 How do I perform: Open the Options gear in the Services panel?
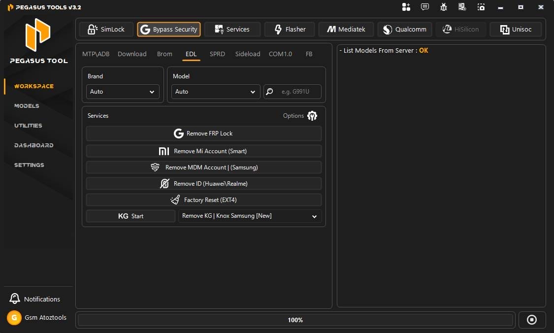click(312, 116)
